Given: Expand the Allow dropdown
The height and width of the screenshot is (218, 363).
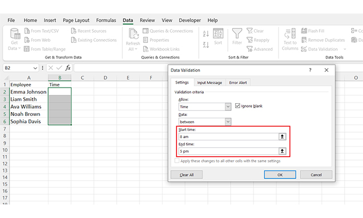Looking at the screenshot, I should point(228,106).
